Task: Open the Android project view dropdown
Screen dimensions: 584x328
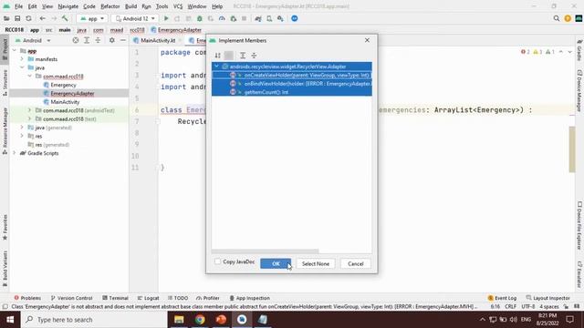Action: [33, 40]
